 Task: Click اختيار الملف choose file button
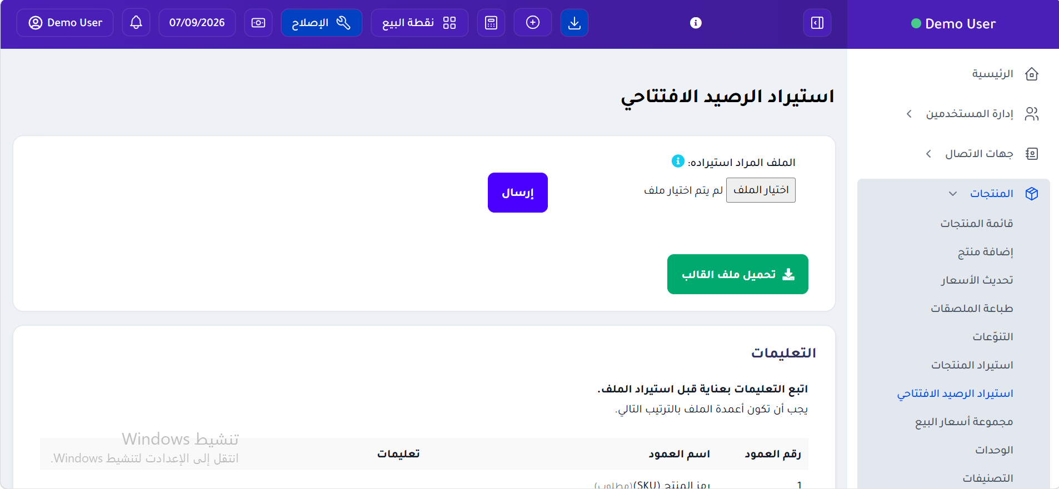click(x=761, y=190)
